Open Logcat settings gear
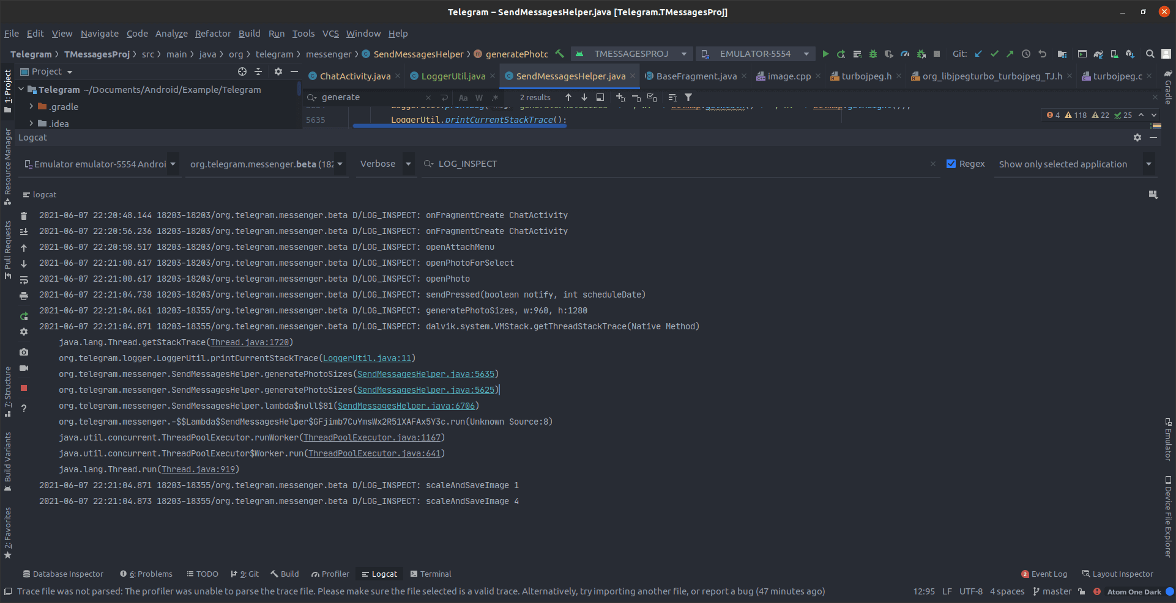The image size is (1176, 603). coord(23,332)
